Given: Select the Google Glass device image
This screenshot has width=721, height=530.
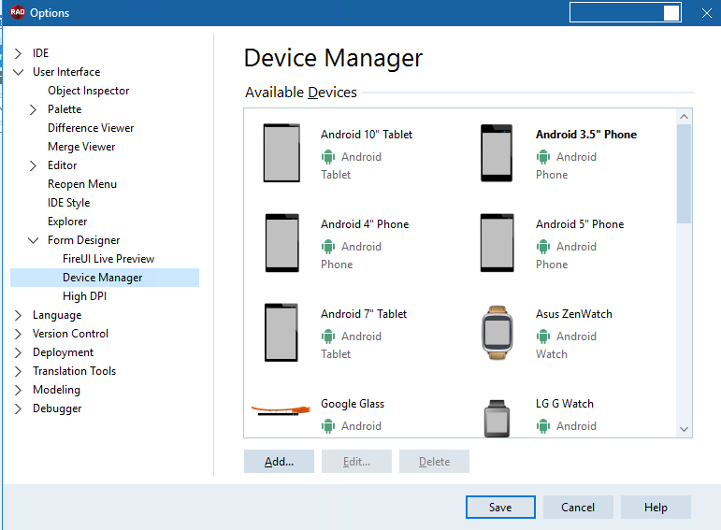Looking at the screenshot, I should tap(281, 409).
